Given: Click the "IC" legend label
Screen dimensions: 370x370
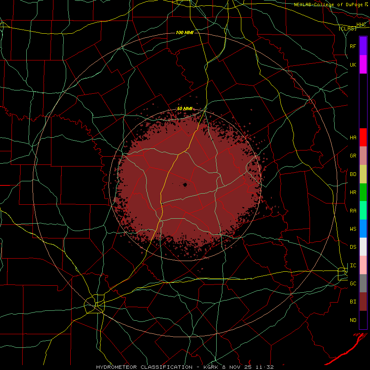Looking at the screenshot, I should coord(353,266).
